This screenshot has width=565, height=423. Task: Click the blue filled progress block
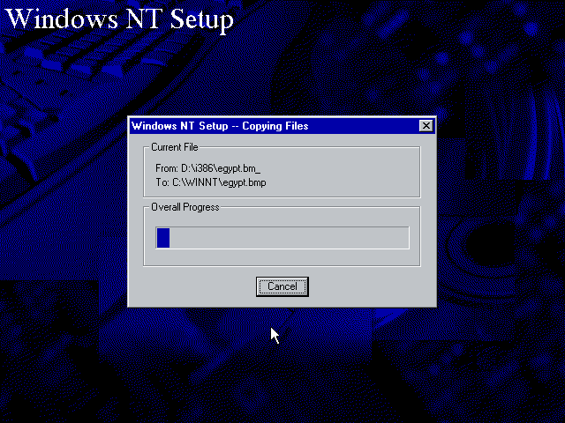[163, 238]
